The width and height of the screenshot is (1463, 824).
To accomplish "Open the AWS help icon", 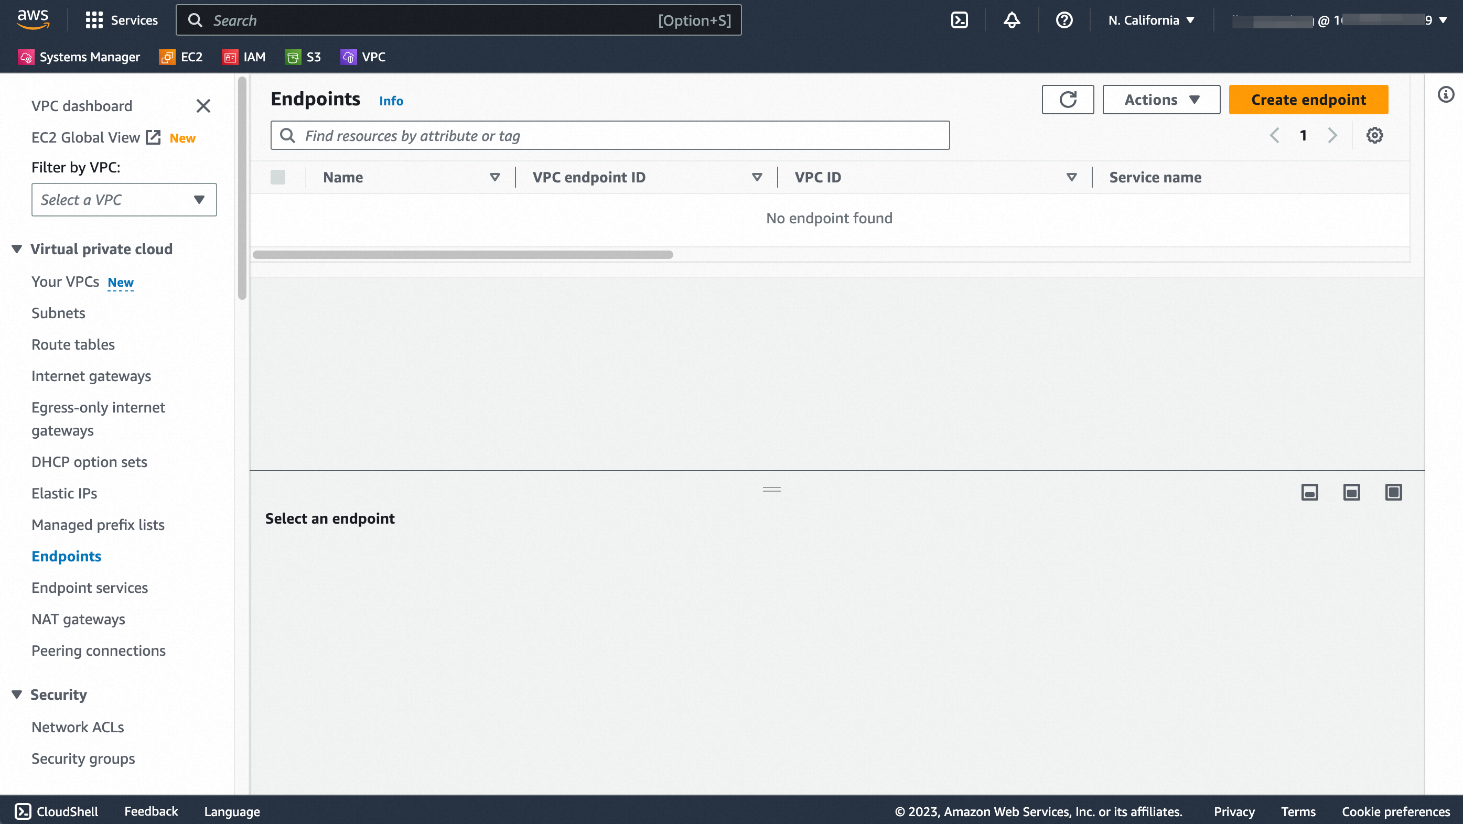I will (x=1063, y=20).
